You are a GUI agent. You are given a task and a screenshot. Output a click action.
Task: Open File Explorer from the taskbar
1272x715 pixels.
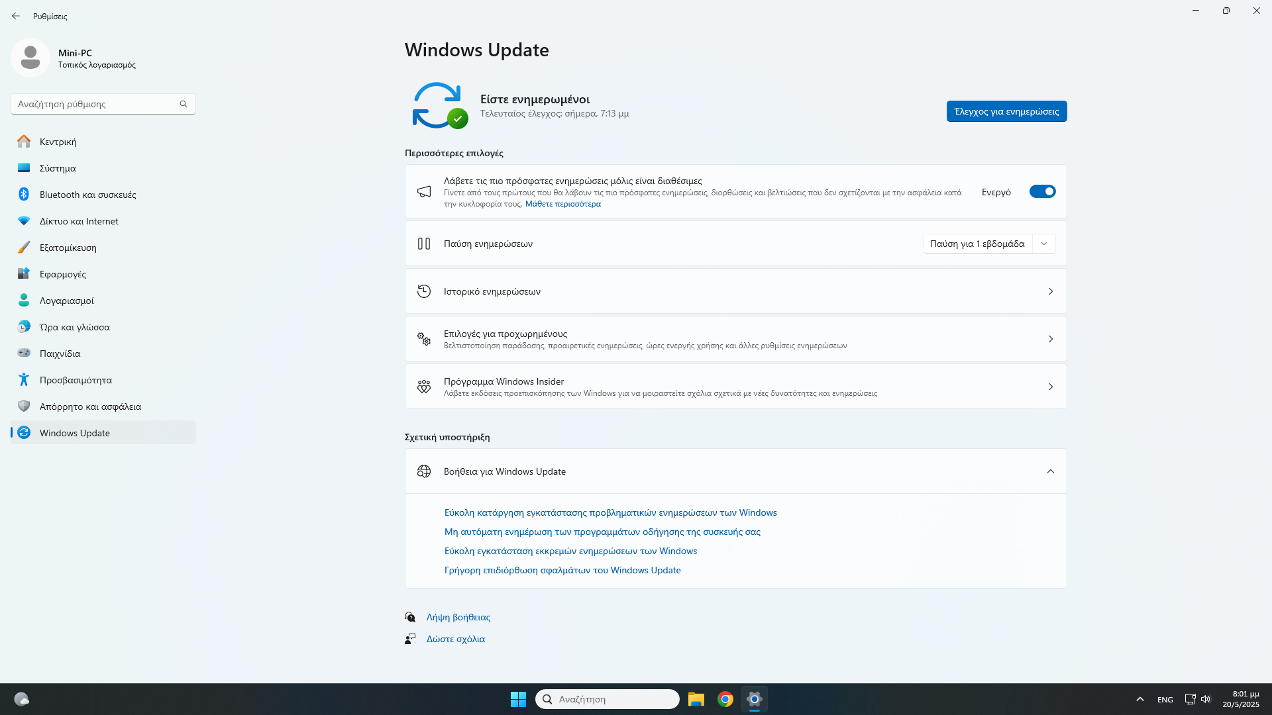pos(696,699)
